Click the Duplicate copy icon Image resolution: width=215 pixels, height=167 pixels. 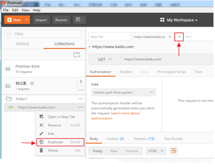[41, 142]
